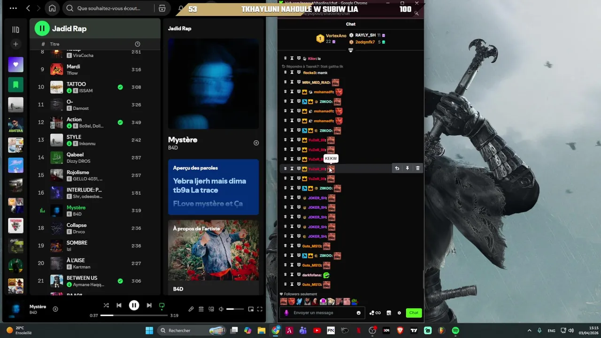The image size is (601, 338).
Task: Open the playback queue
Action: (201, 309)
